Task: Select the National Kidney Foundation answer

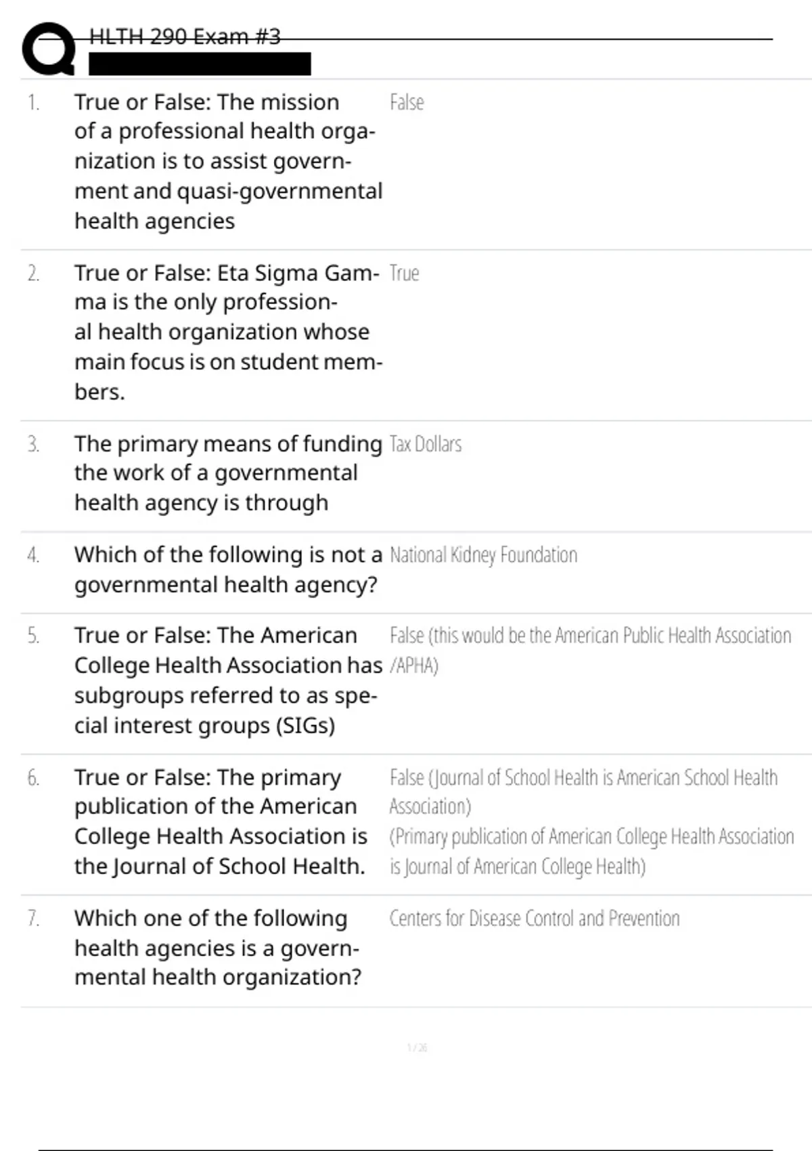Action: point(483,555)
